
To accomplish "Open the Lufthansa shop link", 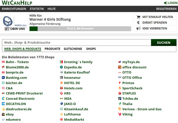I will pyautogui.click(x=72, y=114).
